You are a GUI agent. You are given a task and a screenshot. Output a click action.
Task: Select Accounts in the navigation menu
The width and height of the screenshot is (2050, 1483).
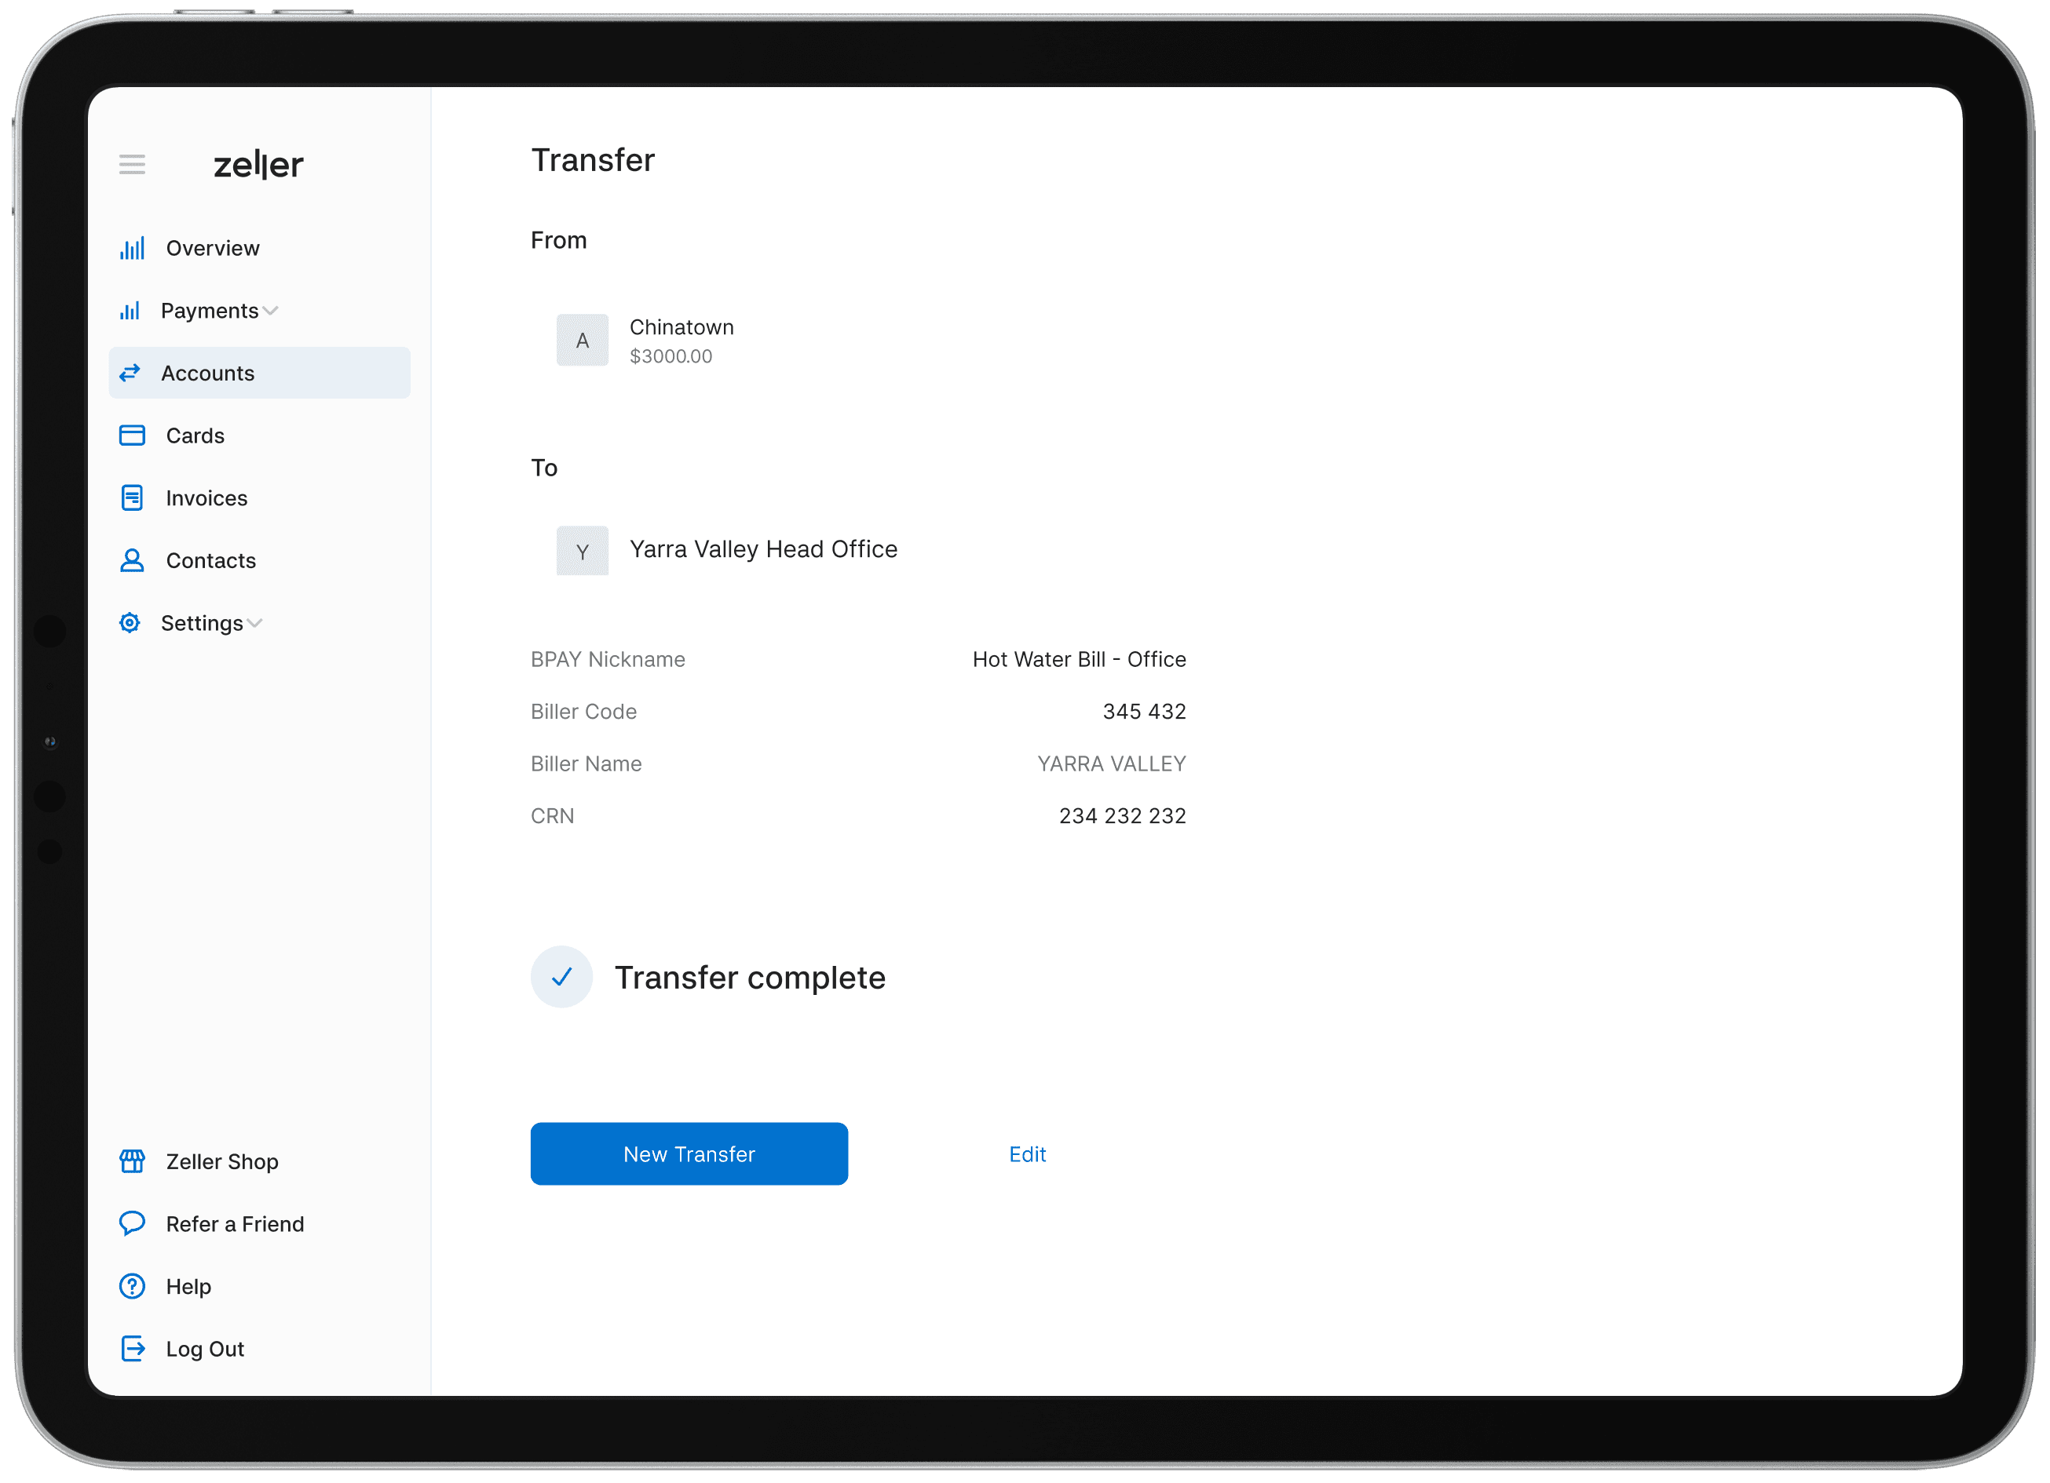208,372
